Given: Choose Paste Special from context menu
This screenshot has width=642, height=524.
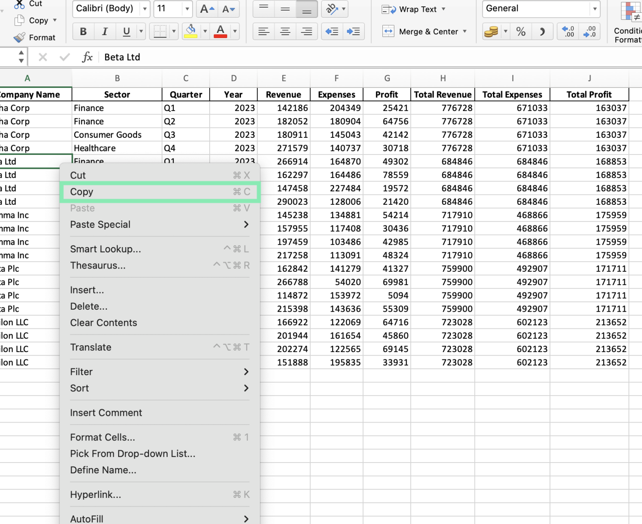Looking at the screenshot, I should (x=100, y=225).
